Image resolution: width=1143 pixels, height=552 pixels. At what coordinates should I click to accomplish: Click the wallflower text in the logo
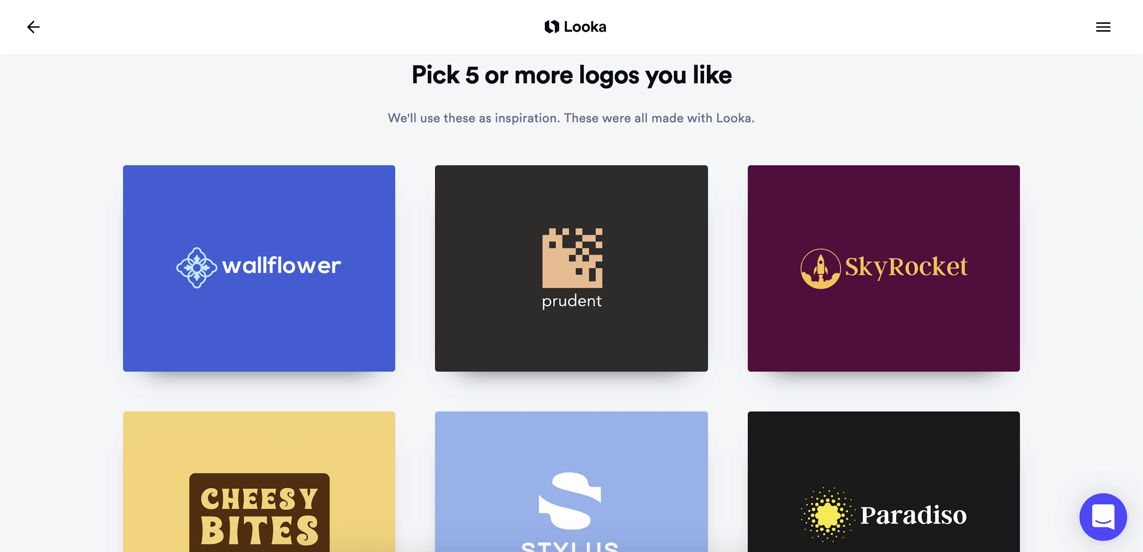[x=281, y=266]
